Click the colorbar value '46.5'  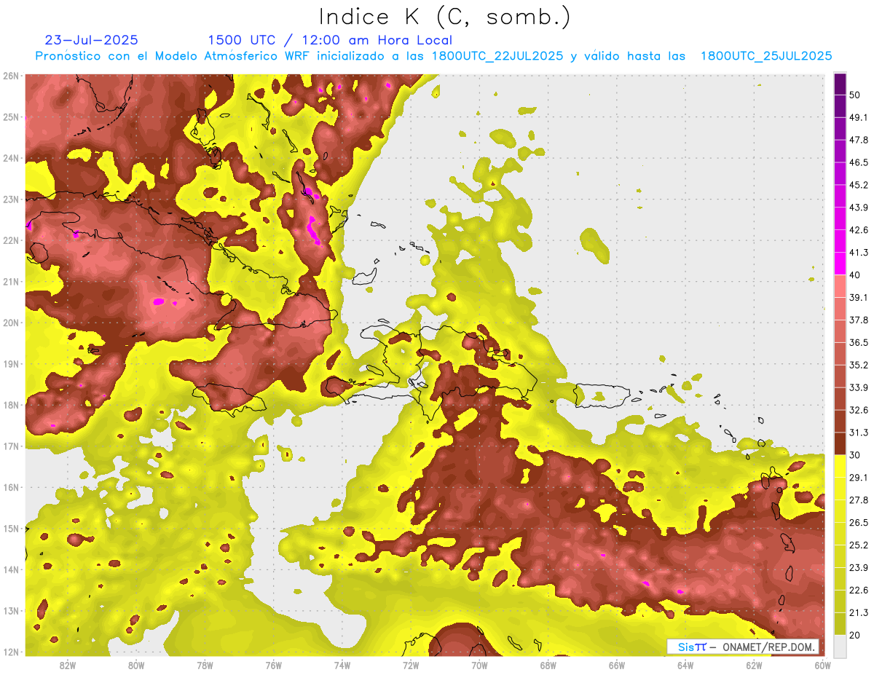click(x=859, y=162)
